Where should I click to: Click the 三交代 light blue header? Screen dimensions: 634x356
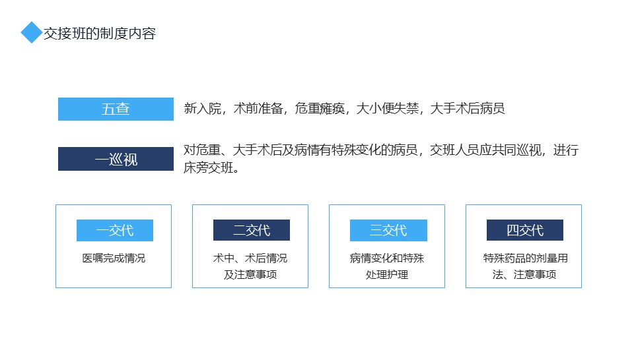click(388, 231)
